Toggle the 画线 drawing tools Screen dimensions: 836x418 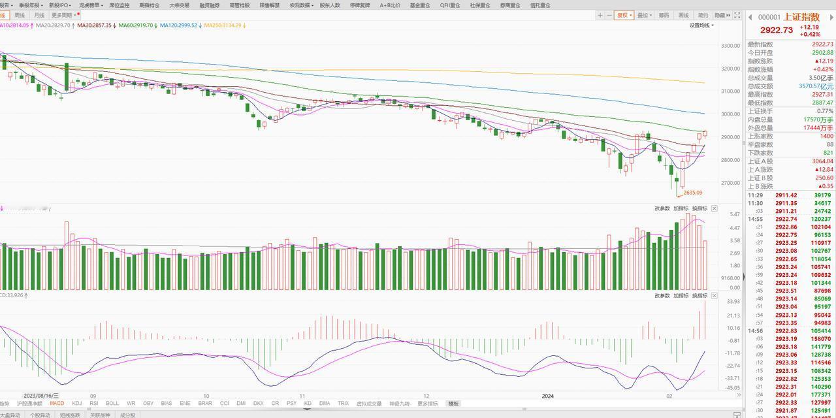tap(683, 15)
